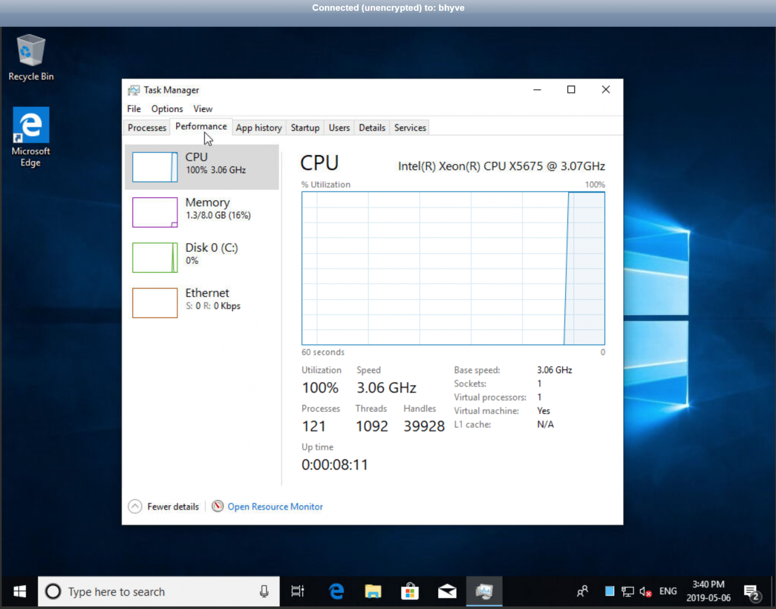Viewport: 776px width, 609px height.
Task: Close the Task Manager window
Action: pyautogui.click(x=605, y=90)
